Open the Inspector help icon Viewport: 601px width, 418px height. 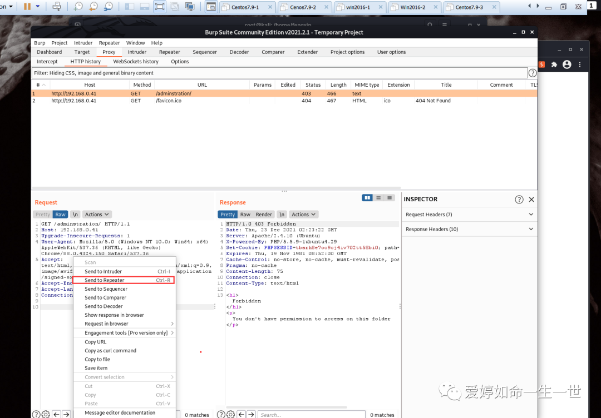click(x=519, y=200)
